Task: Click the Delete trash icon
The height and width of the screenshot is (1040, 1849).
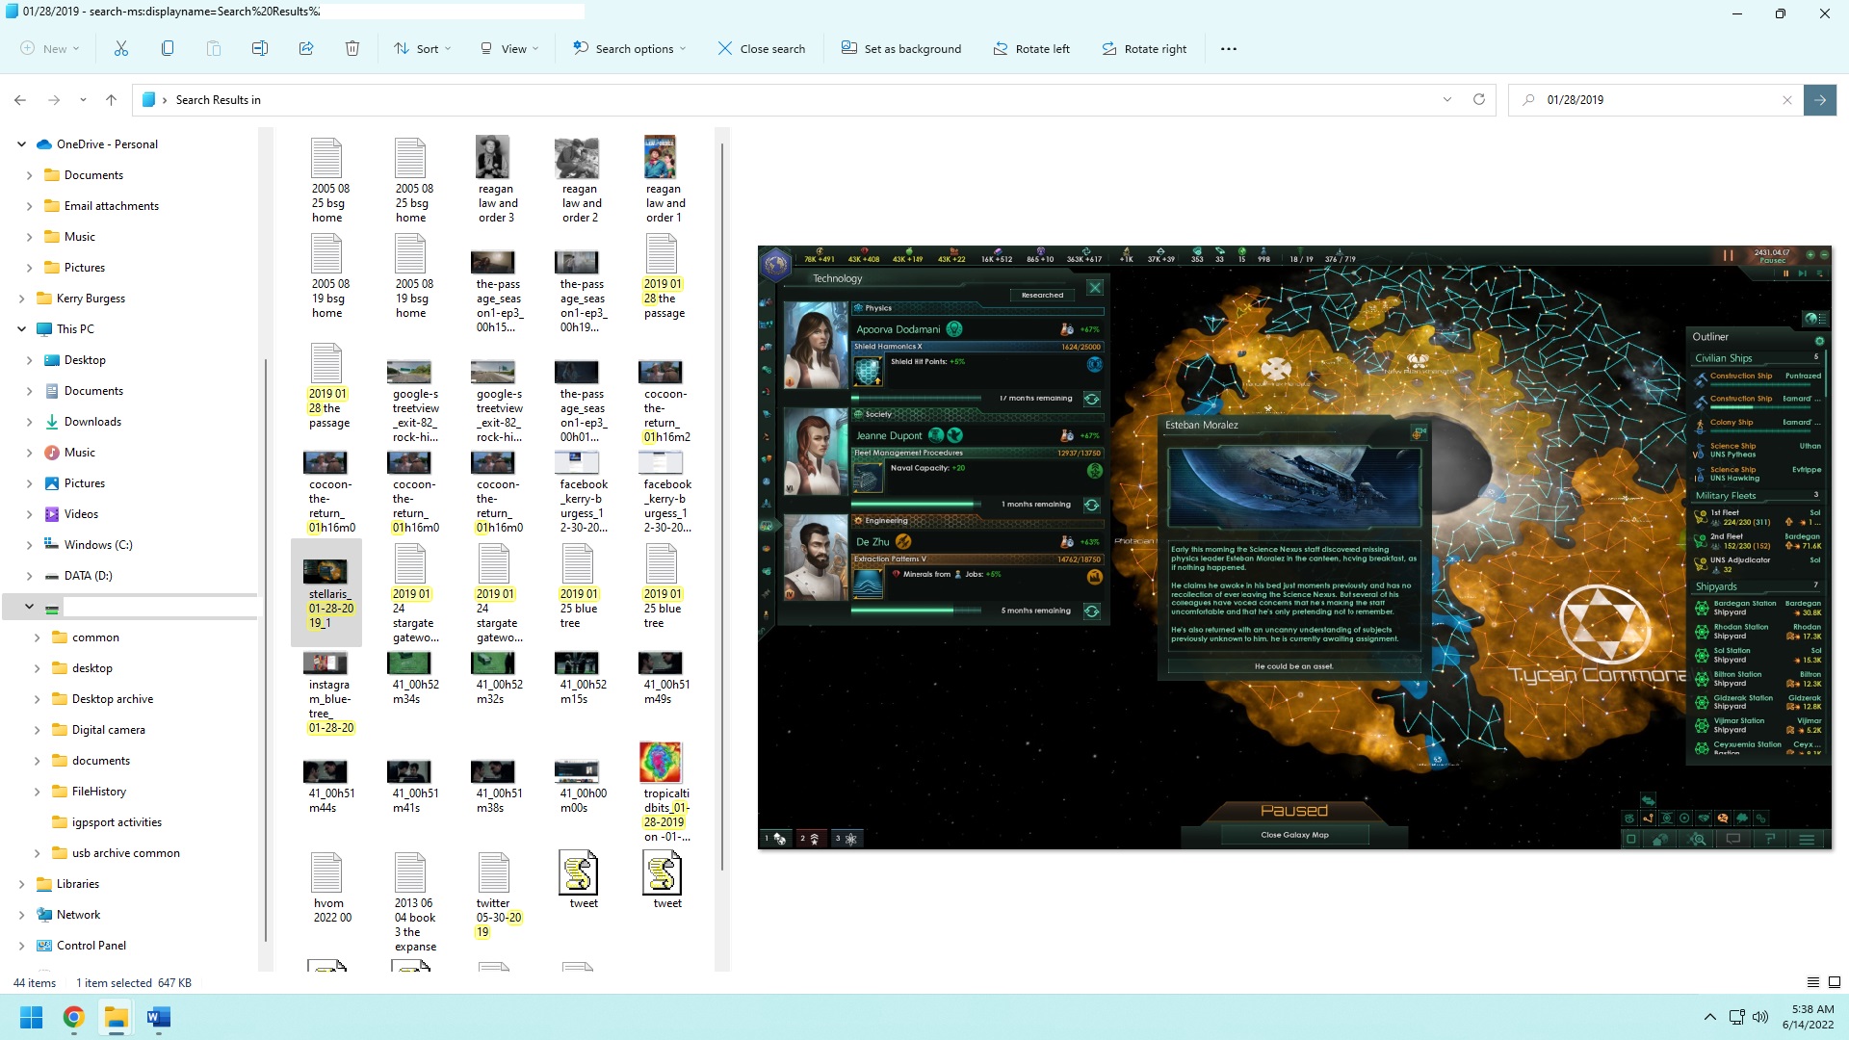Action: [352, 48]
